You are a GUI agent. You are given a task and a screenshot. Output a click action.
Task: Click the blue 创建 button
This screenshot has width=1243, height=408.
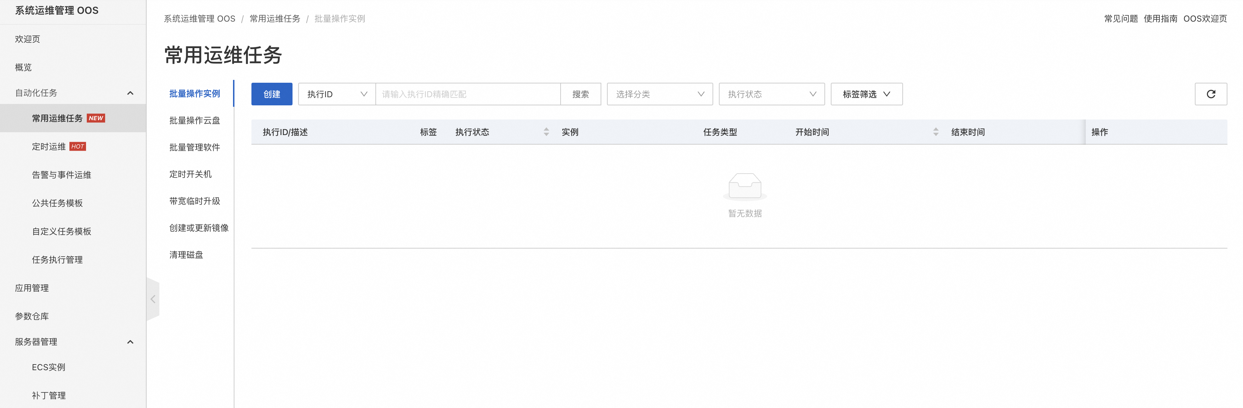[x=272, y=94]
